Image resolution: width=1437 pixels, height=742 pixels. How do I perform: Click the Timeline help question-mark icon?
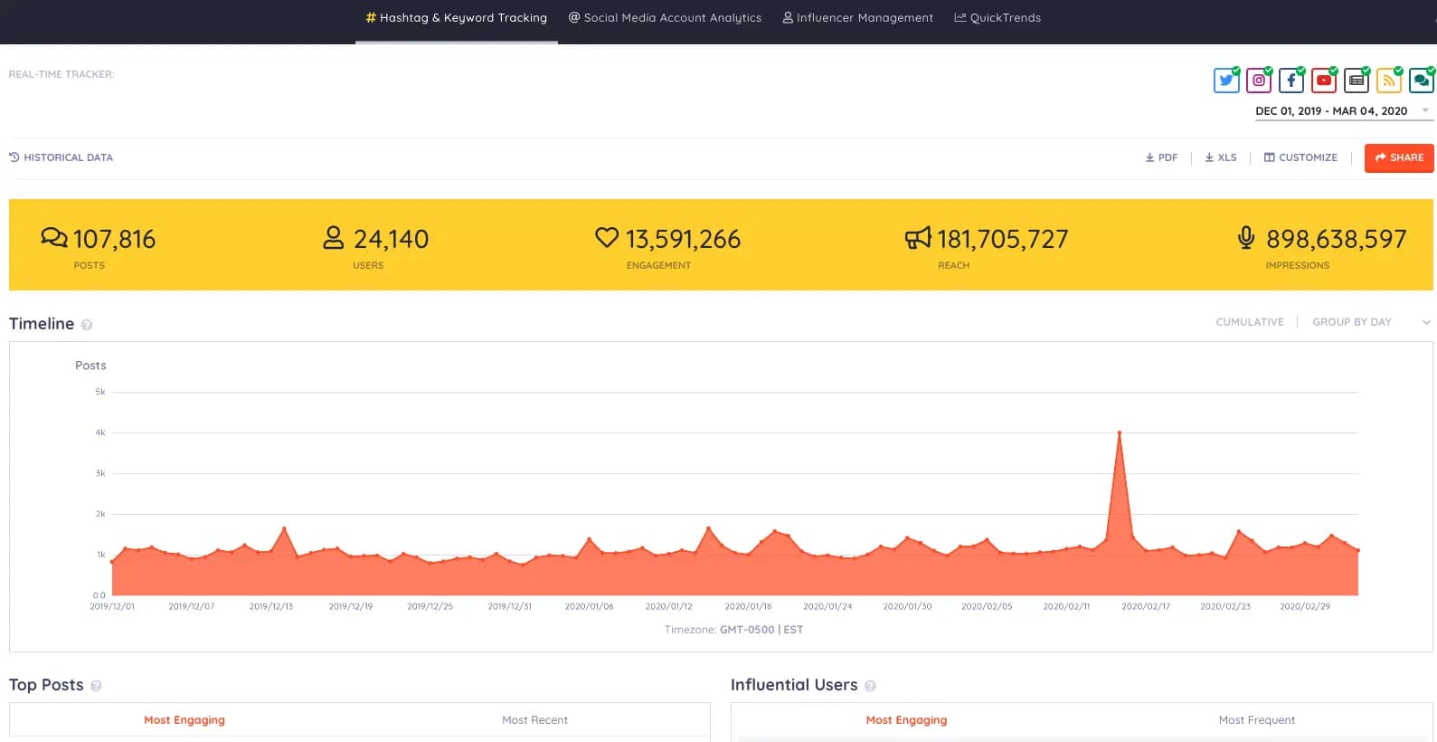point(87,325)
